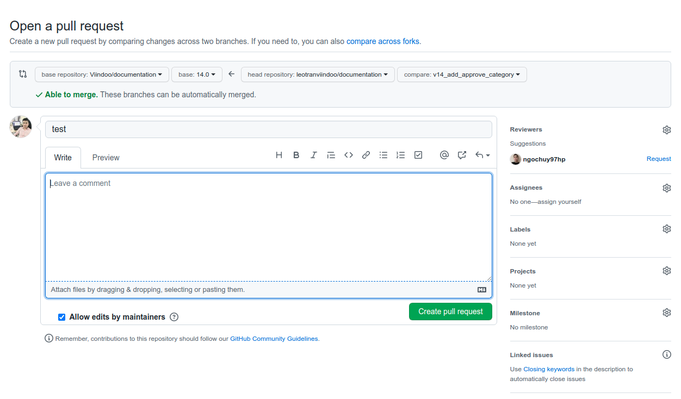
Task: Request review from ngochuy97hp
Action: [658, 159]
